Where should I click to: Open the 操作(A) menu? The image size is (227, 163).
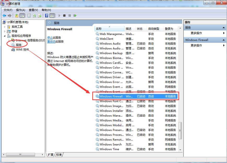coord(21,10)
